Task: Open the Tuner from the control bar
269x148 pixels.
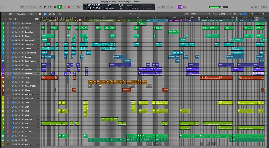Action: 168,7
